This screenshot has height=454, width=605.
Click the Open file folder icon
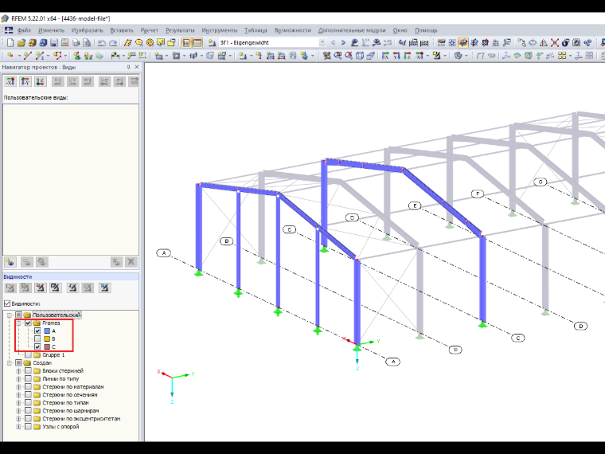coord(21,43)
